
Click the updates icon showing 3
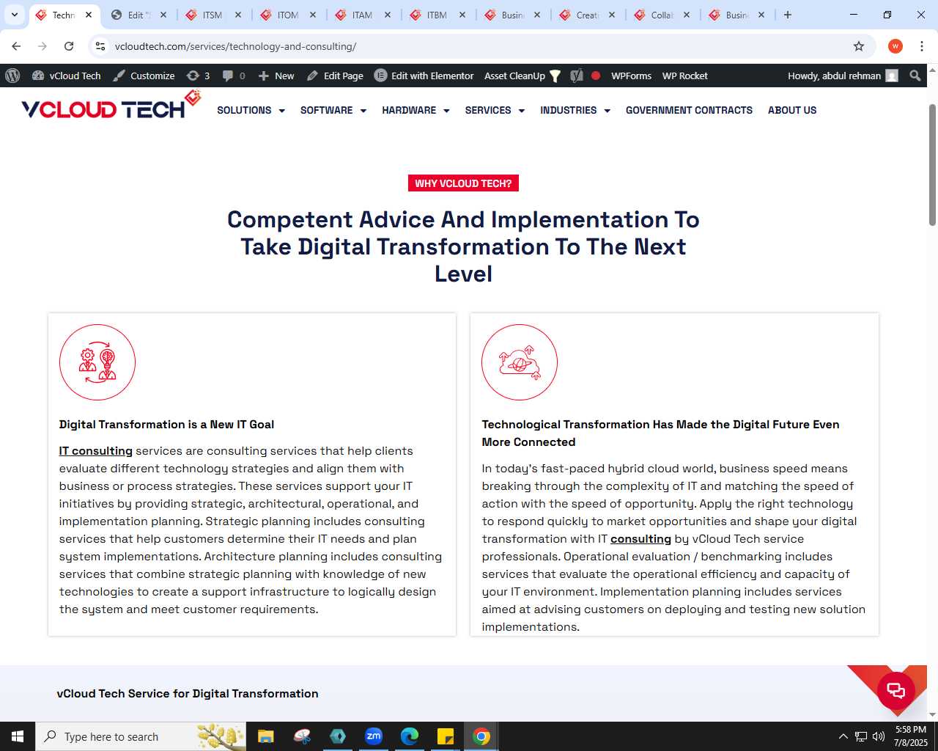coord(198,76)
